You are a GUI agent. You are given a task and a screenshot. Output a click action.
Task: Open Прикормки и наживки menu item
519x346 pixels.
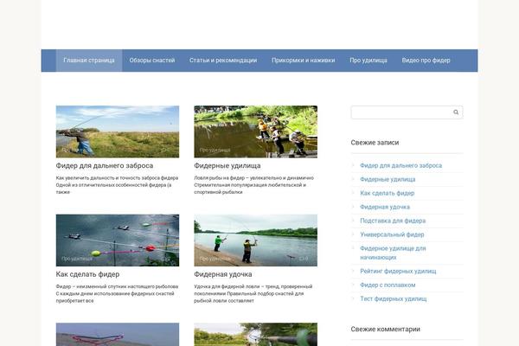(304, 61)
